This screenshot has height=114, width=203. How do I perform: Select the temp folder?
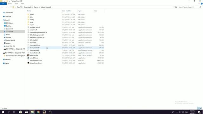click(31, 22)
